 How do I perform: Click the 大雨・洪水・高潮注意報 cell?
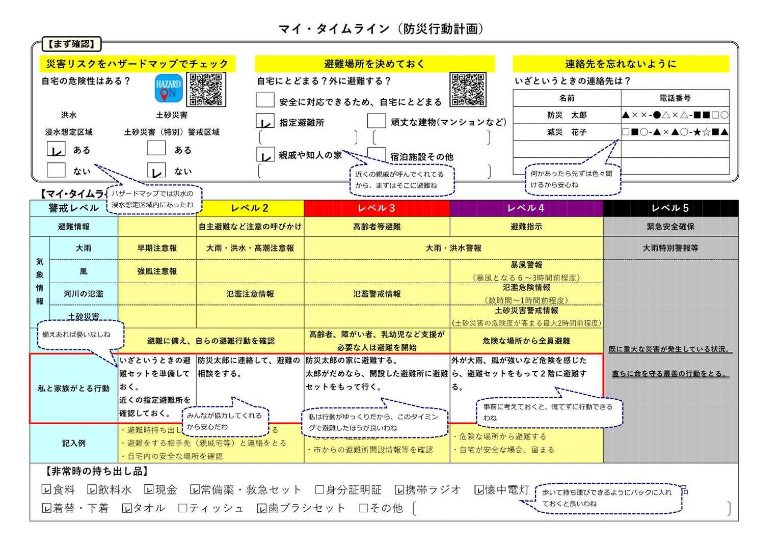[250, 248]
